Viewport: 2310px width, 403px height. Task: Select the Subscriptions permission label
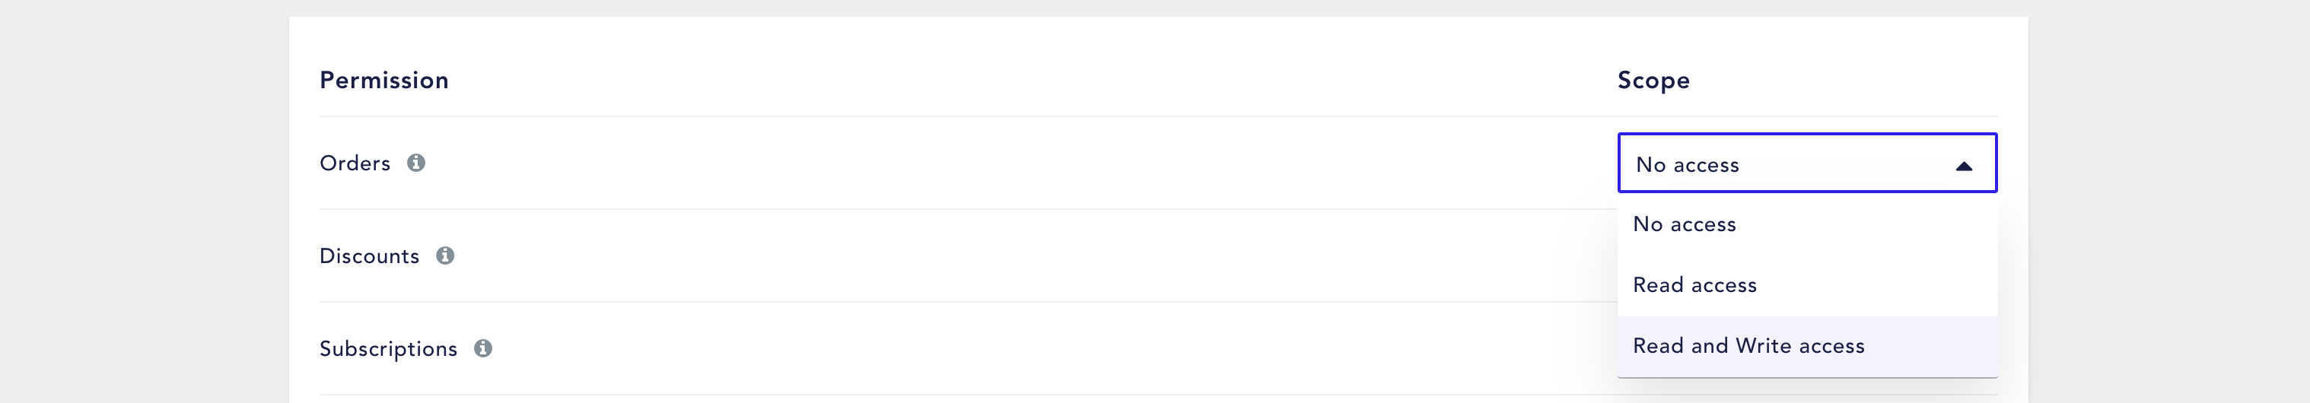coord(388,349)
